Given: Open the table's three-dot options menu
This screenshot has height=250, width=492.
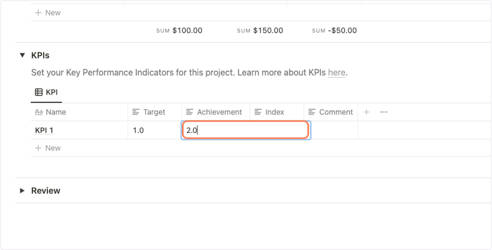Looking at the screenshot, I should pyautogui.click(x=384, y=112).
